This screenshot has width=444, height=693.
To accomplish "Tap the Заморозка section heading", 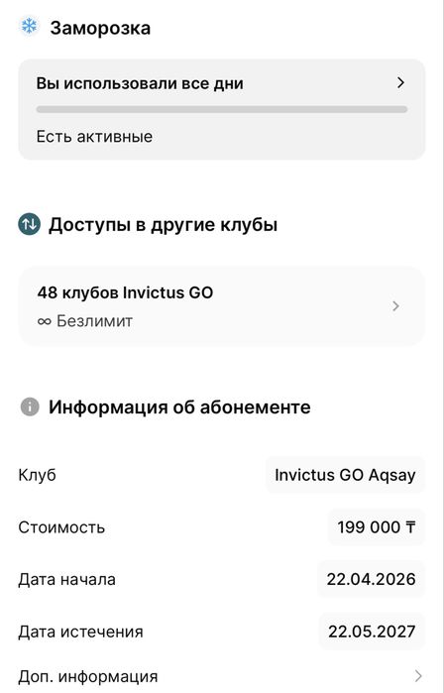I will coord(100,28).
